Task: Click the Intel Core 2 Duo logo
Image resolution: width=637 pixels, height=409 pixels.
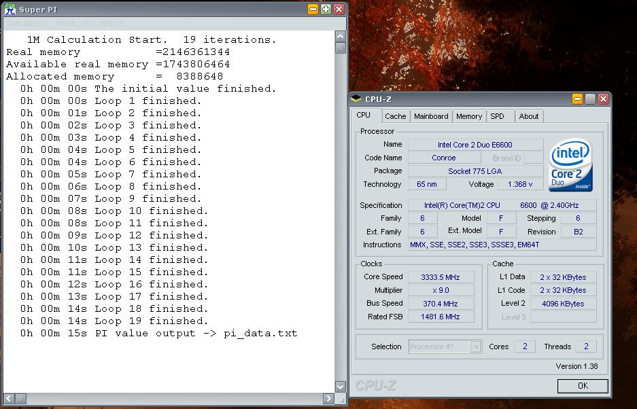Action: coord(570,164)
